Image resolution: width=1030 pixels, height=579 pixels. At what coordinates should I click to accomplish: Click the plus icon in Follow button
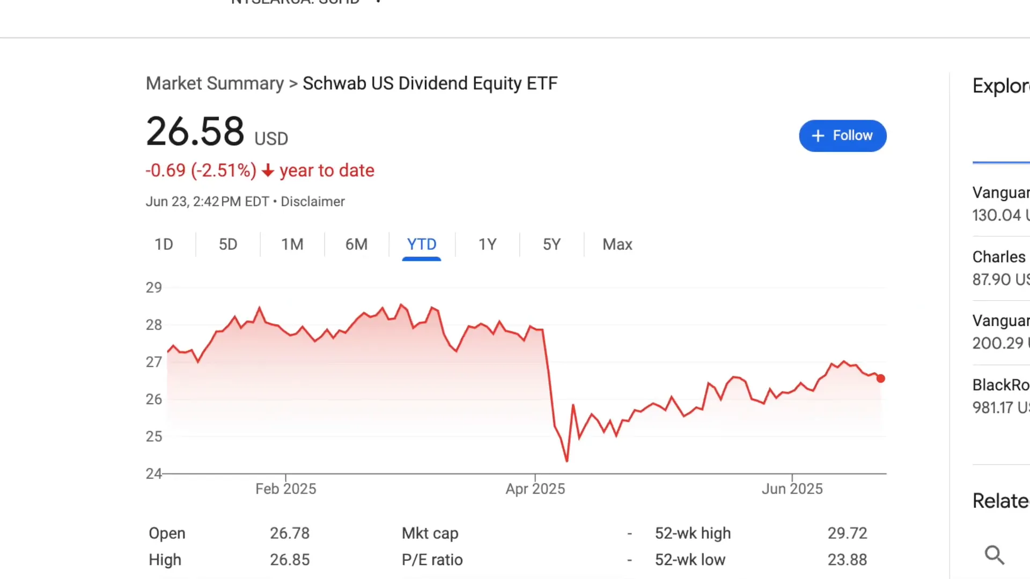point(818,136)
